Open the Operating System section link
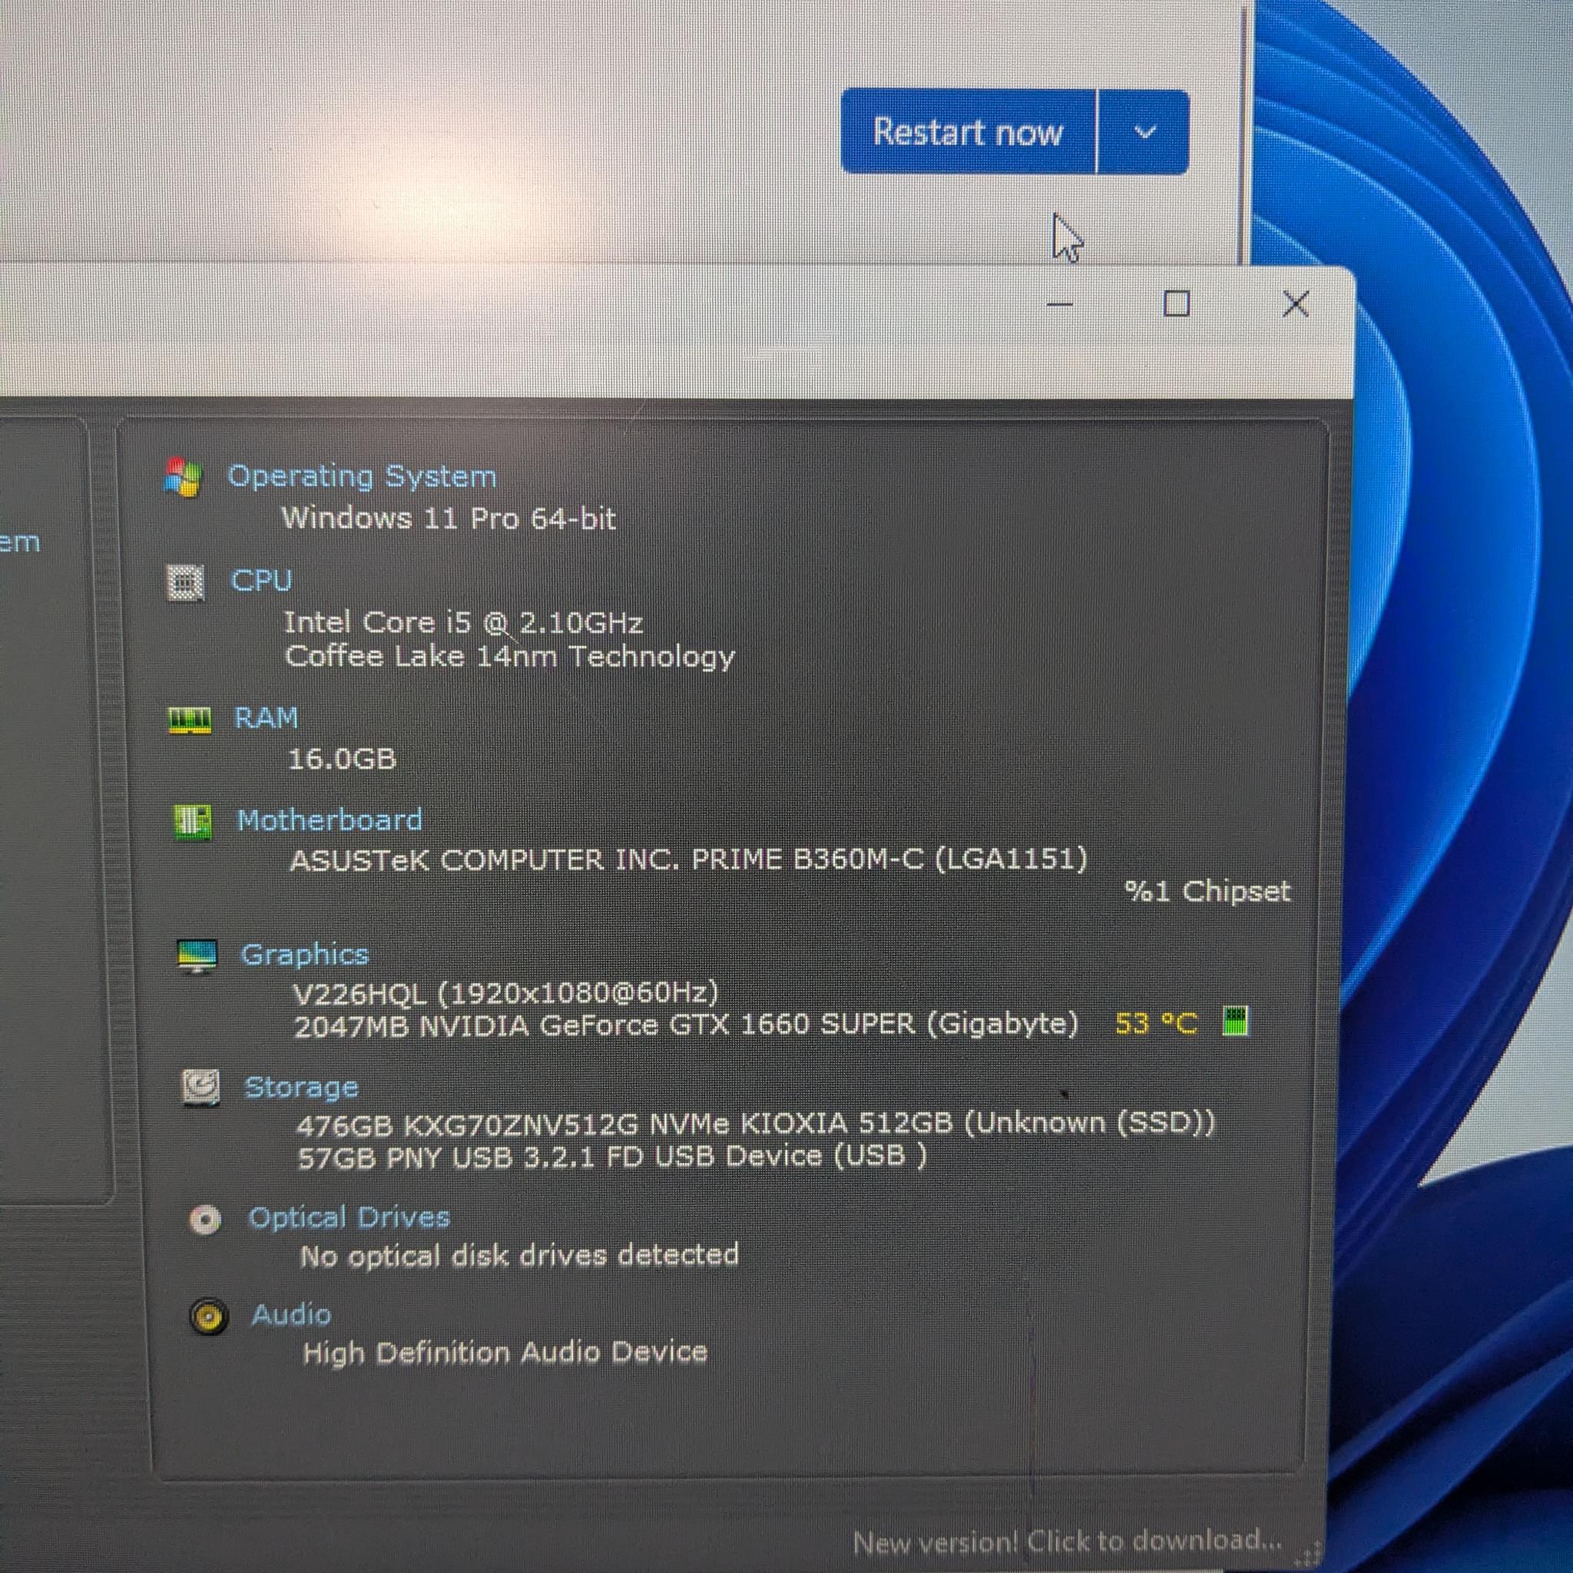1573x1573 pixels. point(362,476)
